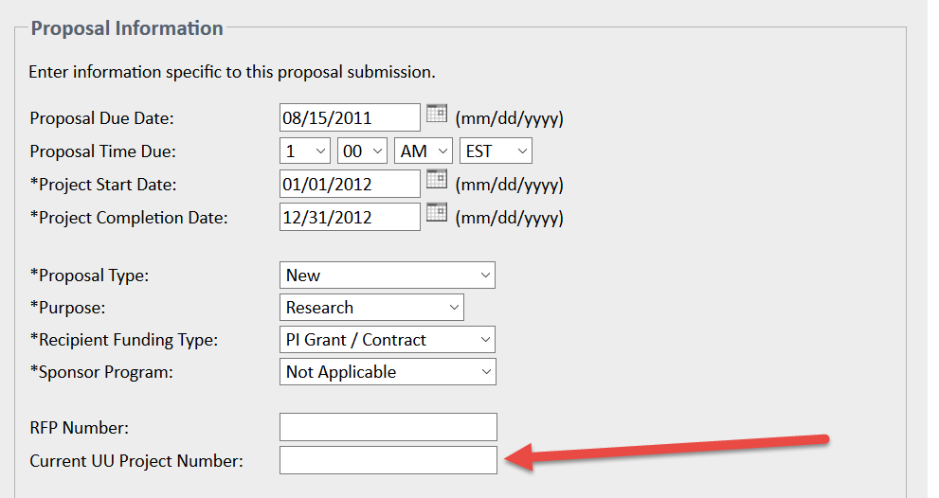Open the EST time zone dropdown
Viewport: 939px width, 498px height.
click(x=496, y=151)
